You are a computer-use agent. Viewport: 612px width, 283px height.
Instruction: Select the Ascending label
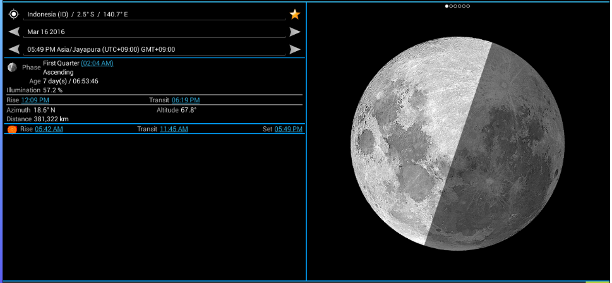58,73
